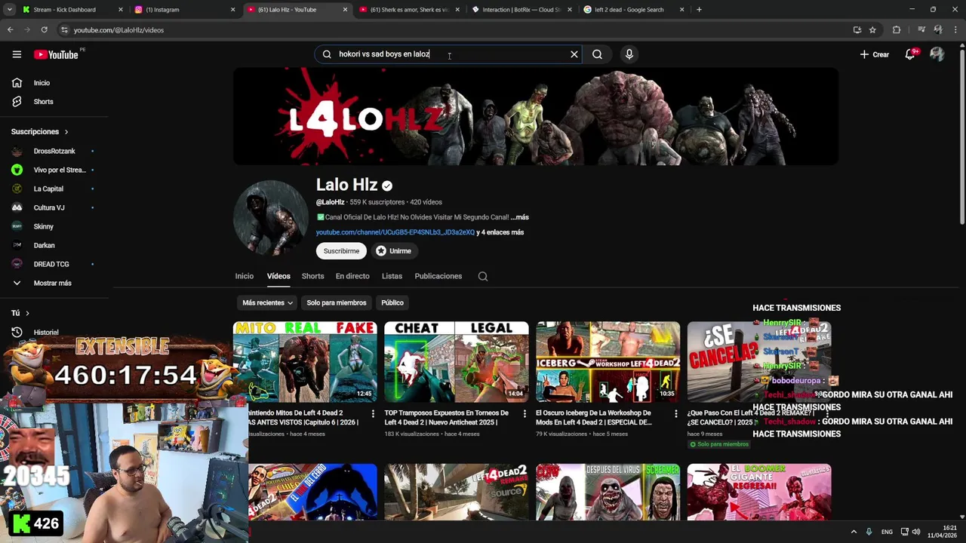The height and width of the screenshot is (543, 966).
Task: Open options for Mitos De Left 4 Dead video
Action: coord(373,414)
